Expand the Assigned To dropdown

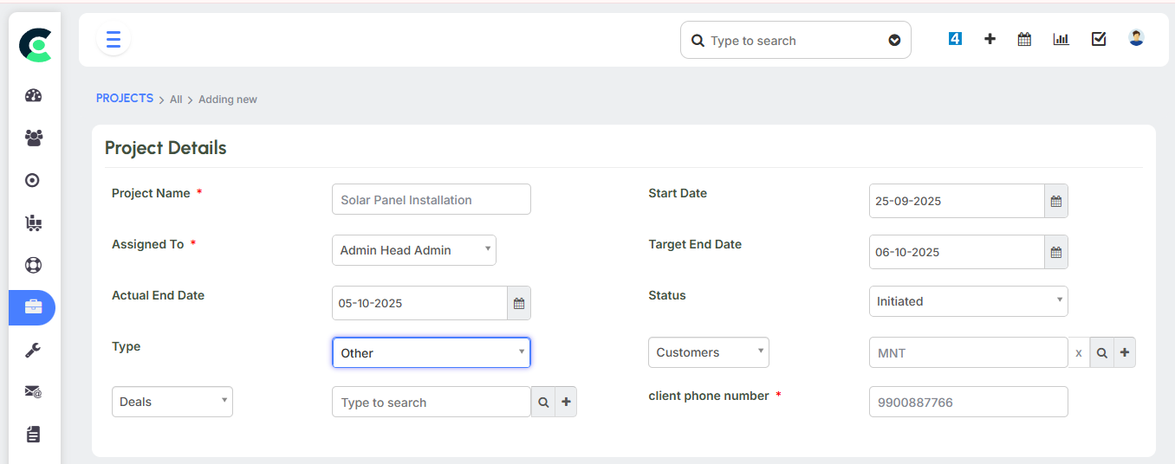click(413, 250)
